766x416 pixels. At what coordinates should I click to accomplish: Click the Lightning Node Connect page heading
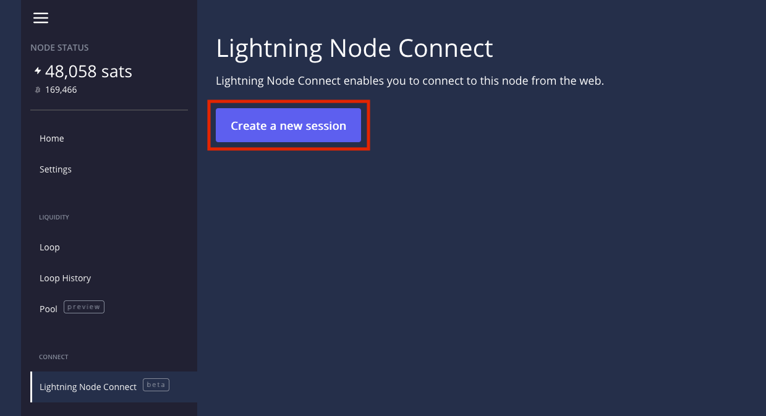click(354, 48)
